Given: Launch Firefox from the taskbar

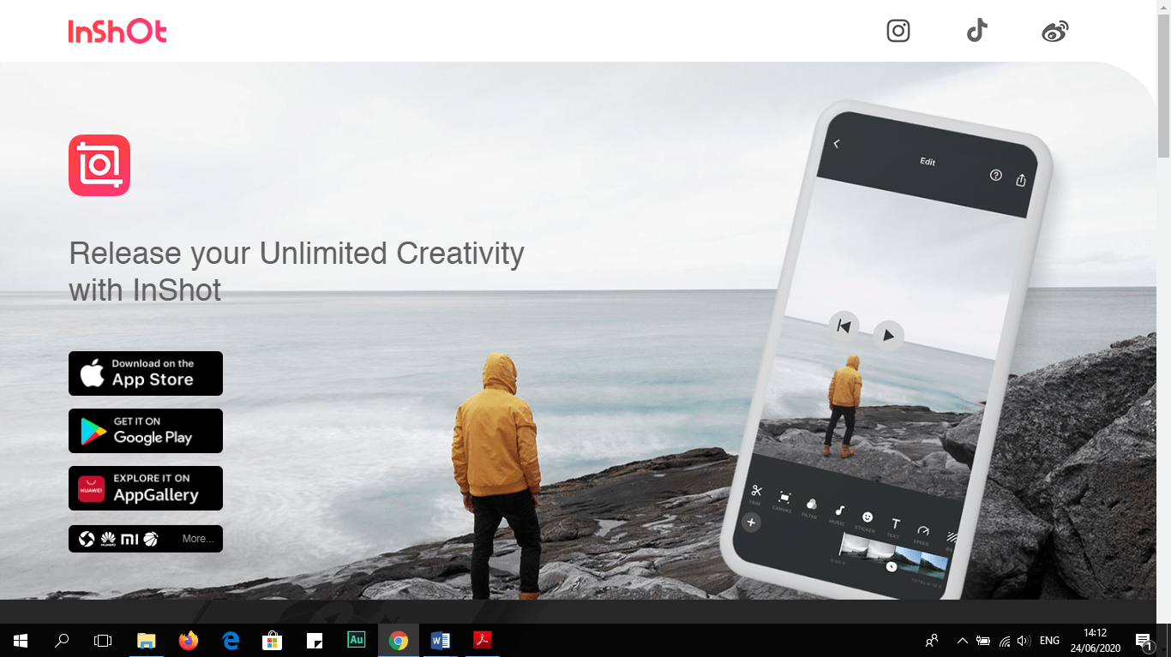Looking at the screenshot, I should [x=189, y=640].
